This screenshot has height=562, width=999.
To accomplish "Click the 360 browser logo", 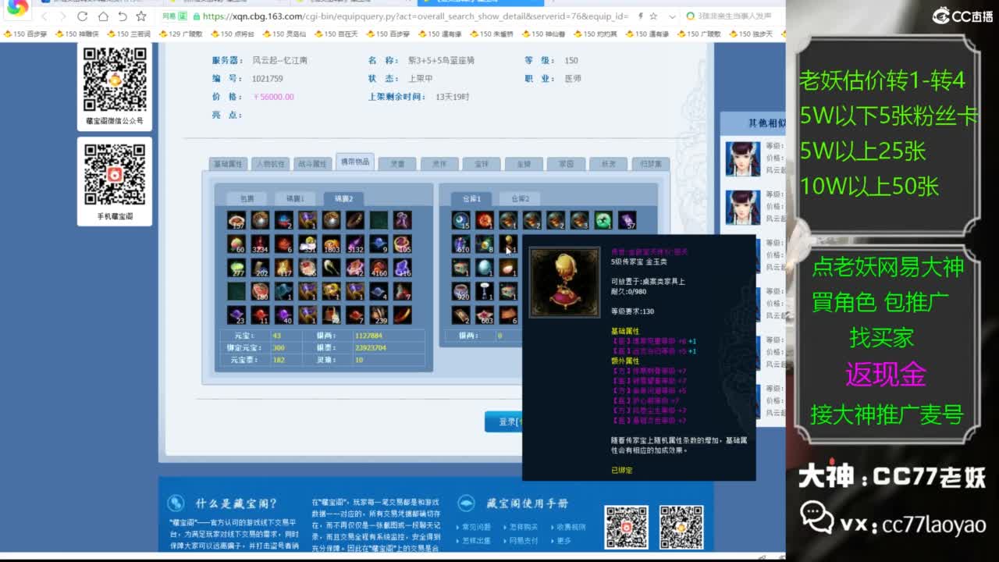I will tap(17, 8).
